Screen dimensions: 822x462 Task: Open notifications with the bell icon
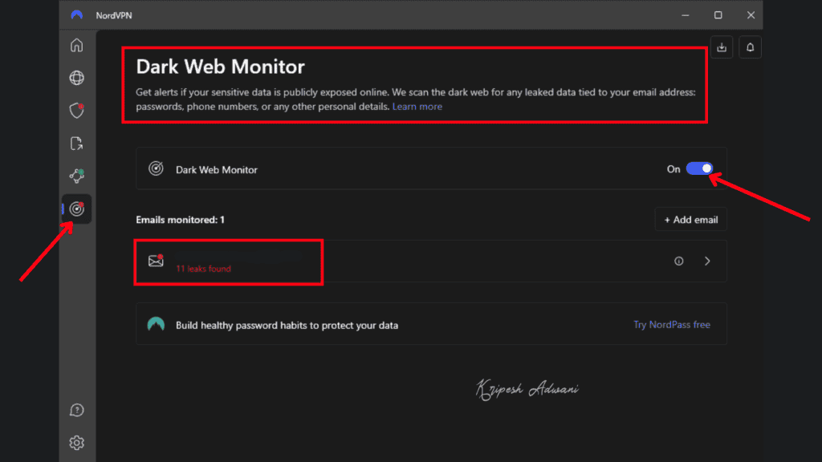pos(750,47)
